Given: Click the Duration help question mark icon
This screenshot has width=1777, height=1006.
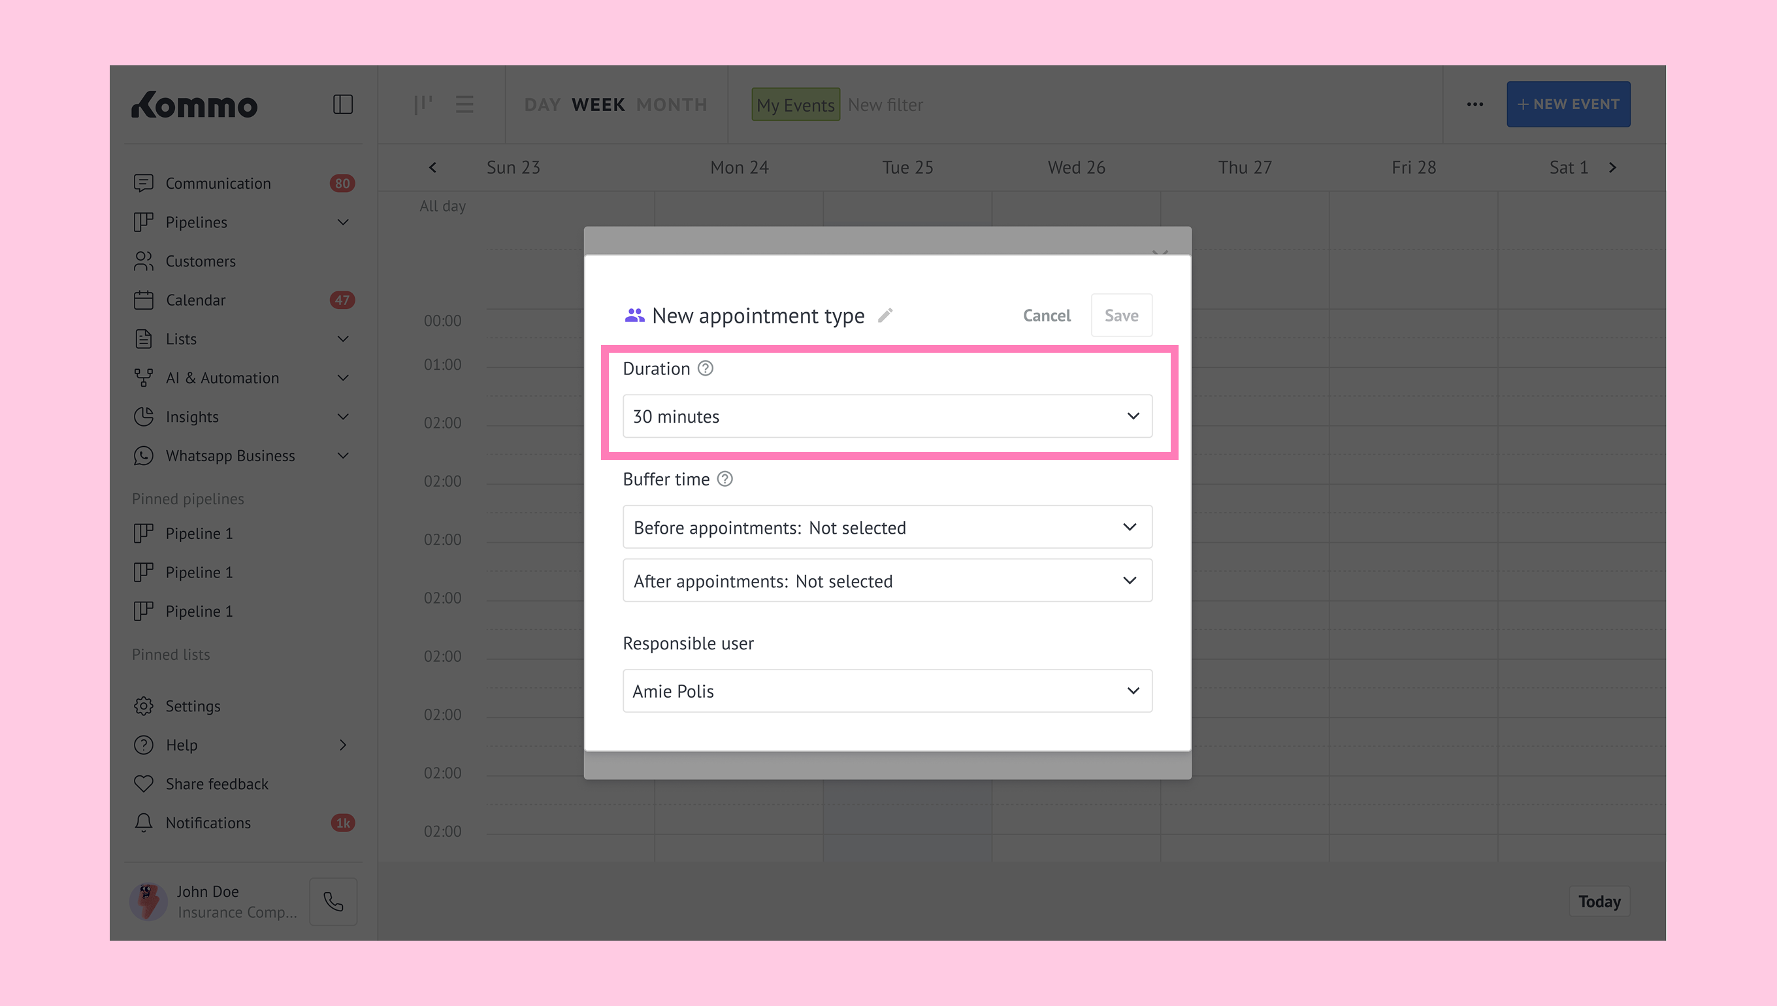Looking at the screenshot, I should coord(705,368).
